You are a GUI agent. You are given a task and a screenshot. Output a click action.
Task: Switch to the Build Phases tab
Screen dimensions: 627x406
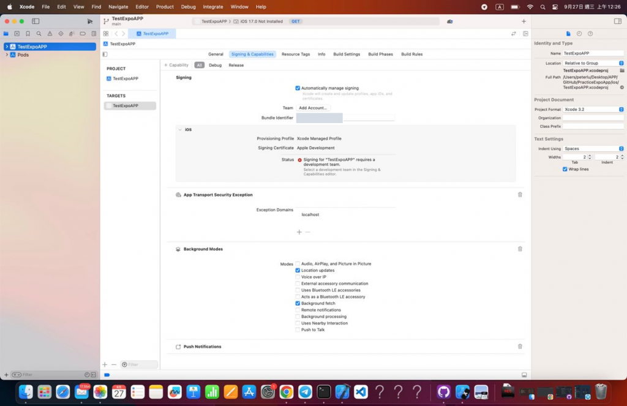[x=380, y=54]
